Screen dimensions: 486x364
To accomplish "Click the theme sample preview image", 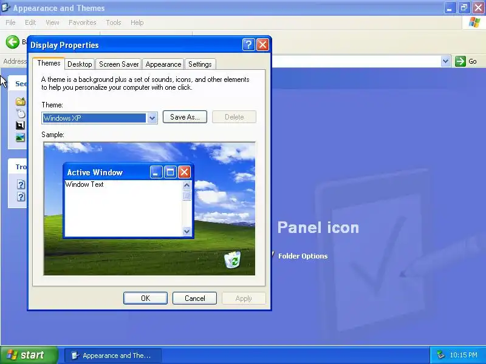I will click(x=149, y=209).
